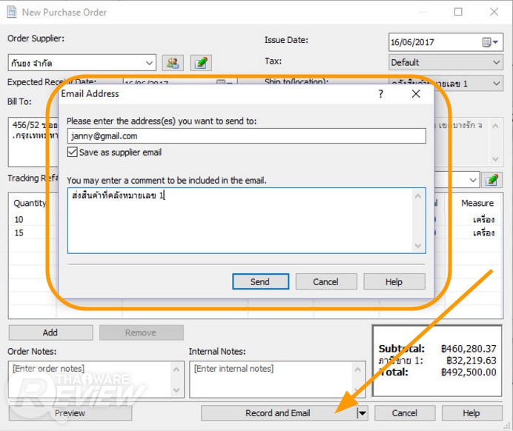Click New Purchase Order document title icon
The image size is (513, 431).
click(x=12, y=12)
